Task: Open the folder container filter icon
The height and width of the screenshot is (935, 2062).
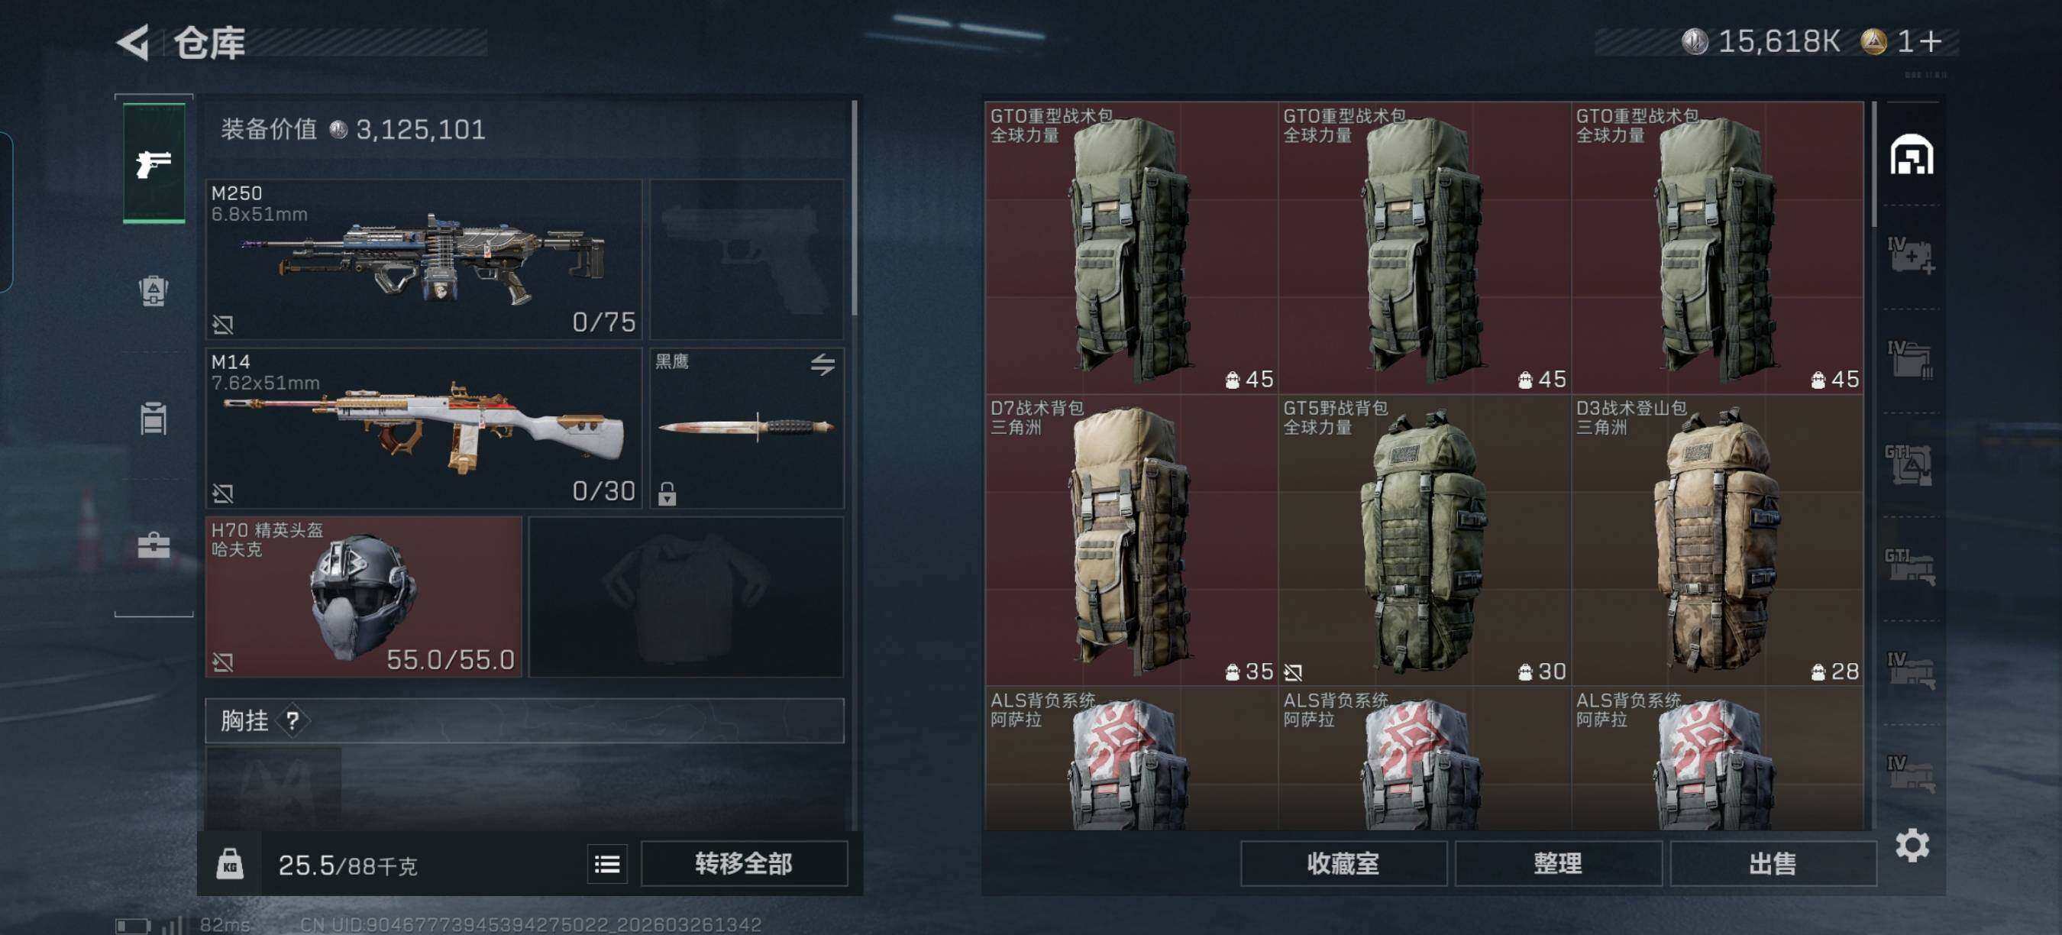Action: click(1912, 360)
